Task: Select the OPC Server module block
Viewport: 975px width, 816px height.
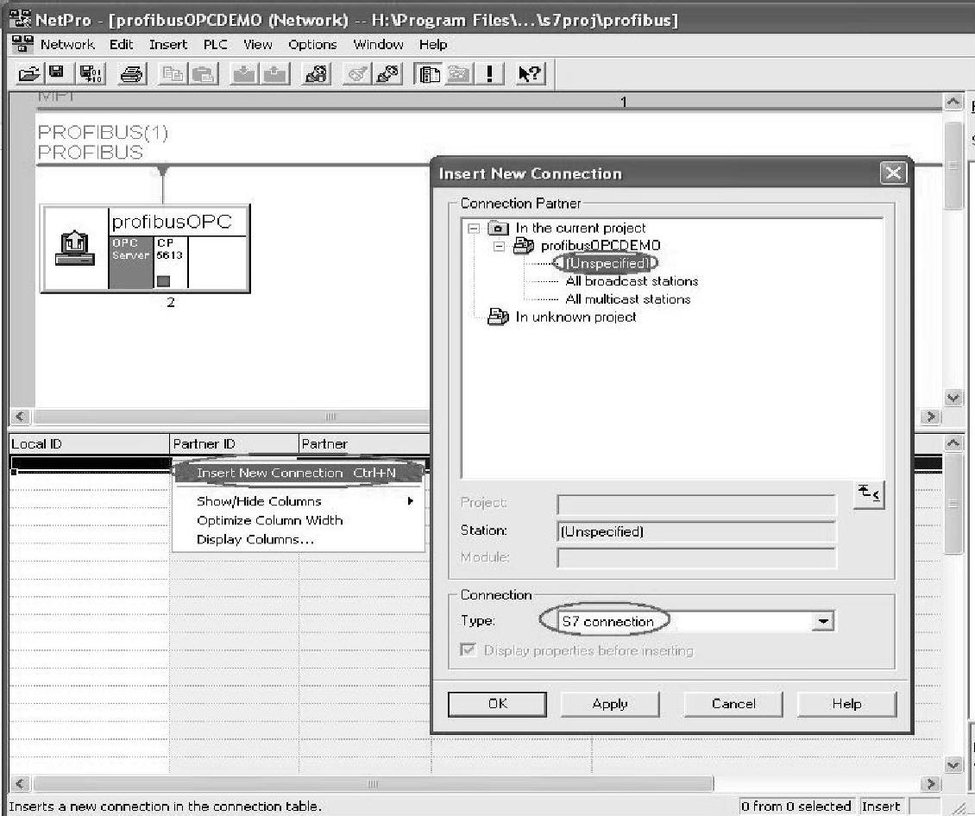Action: pyautogui.click(x=129, y=260)
